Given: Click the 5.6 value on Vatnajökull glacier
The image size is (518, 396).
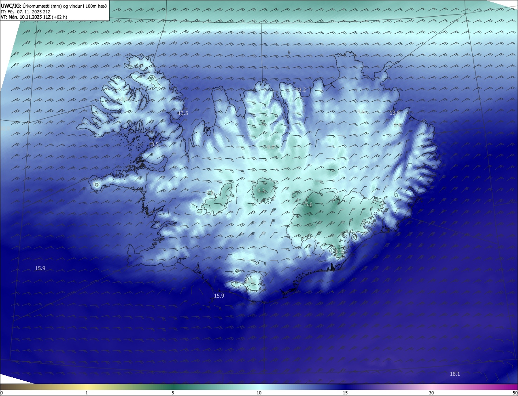Looking at the screenshot, I should (309, 204).
